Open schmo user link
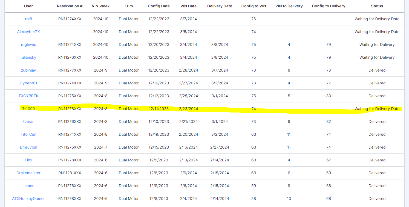This screenshot has height=207, width=409. click(x=28, y=186)
